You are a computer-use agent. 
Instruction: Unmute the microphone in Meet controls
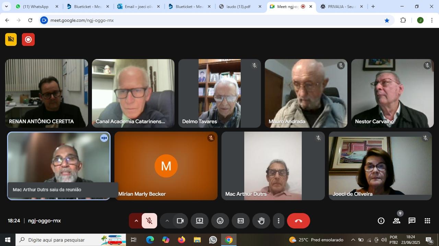pos(149,221)
